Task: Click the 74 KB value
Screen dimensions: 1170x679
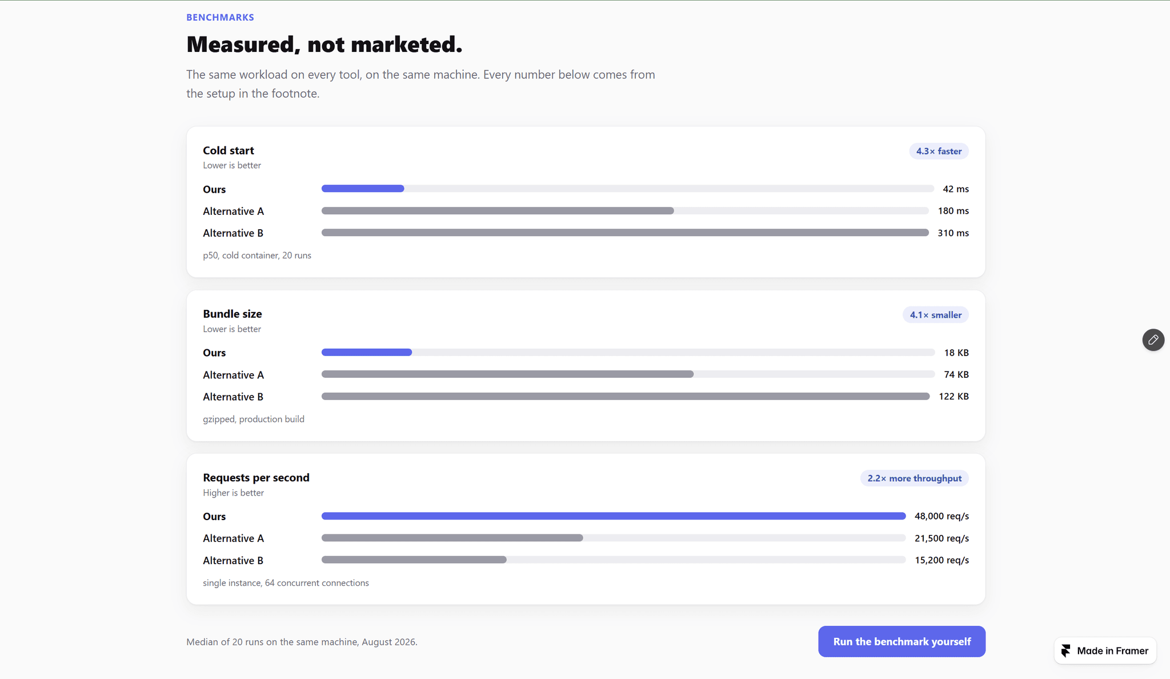Action: [956, 374]
